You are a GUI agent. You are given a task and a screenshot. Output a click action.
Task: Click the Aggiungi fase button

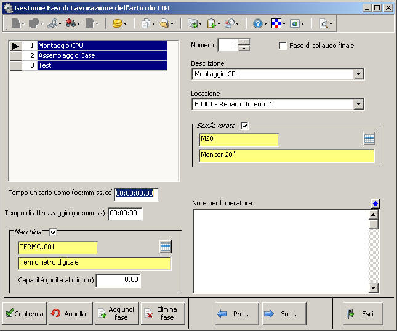click(116, 313)
